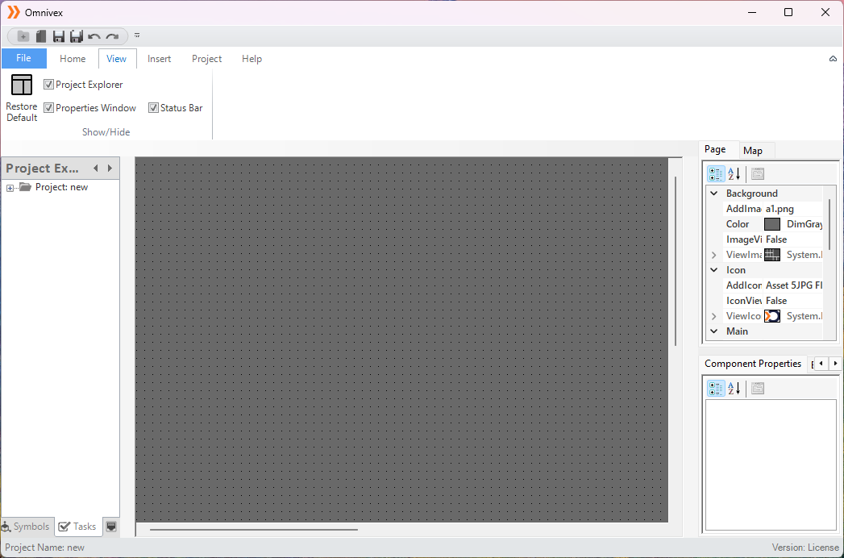Select the Component Properties tab
The height and width of the screenshot is (558, 844).
point(753,364)
